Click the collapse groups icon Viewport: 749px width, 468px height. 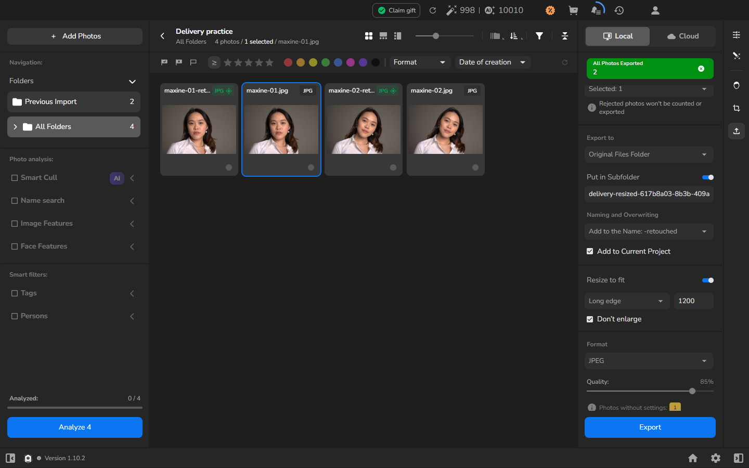pyautogui.click(x=565, y=36)
